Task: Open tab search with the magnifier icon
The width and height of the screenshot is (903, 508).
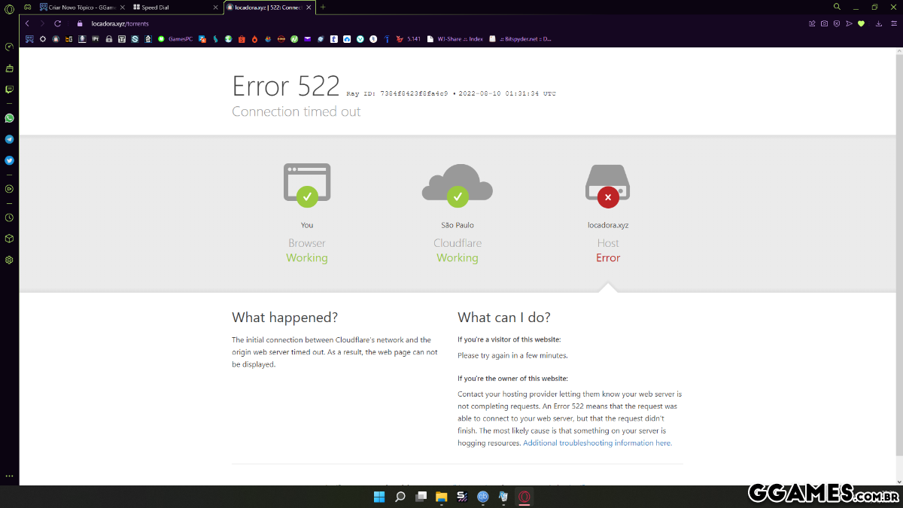Action: (837, 7)
